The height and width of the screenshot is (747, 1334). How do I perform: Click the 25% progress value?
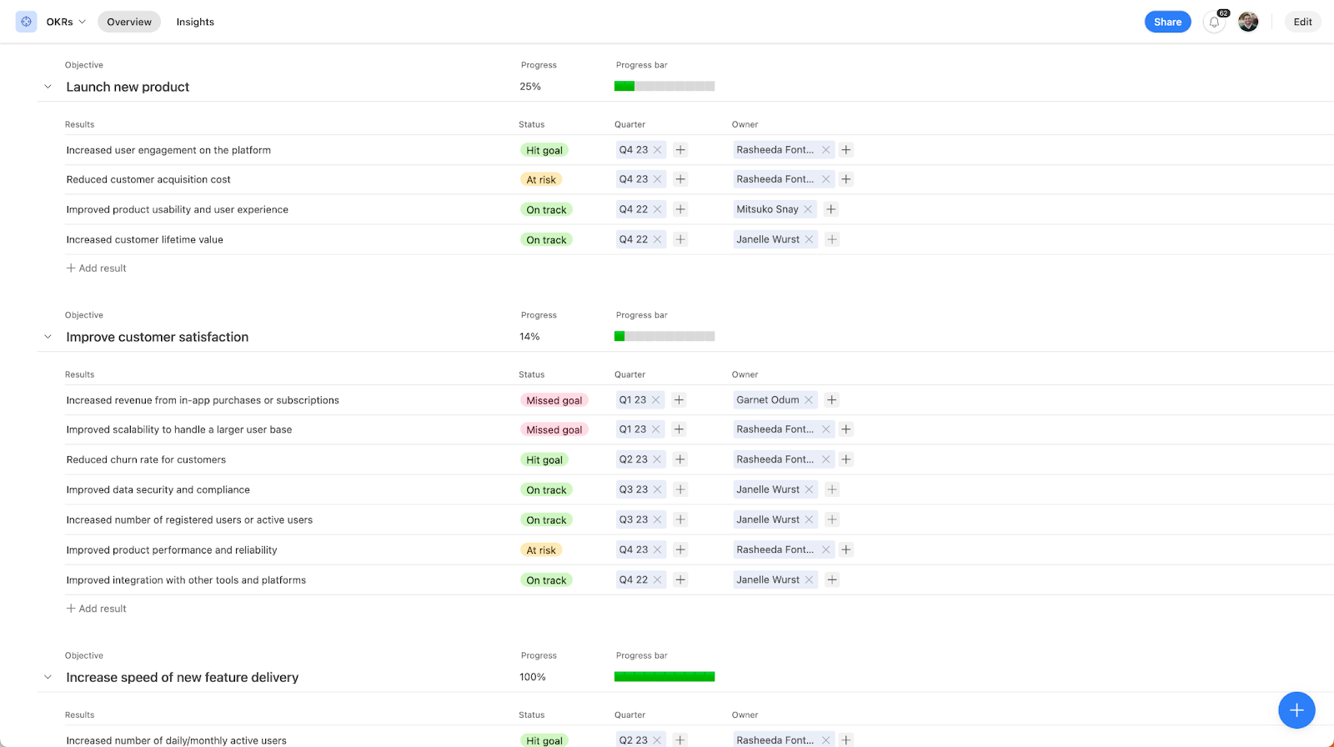point(530,87)
